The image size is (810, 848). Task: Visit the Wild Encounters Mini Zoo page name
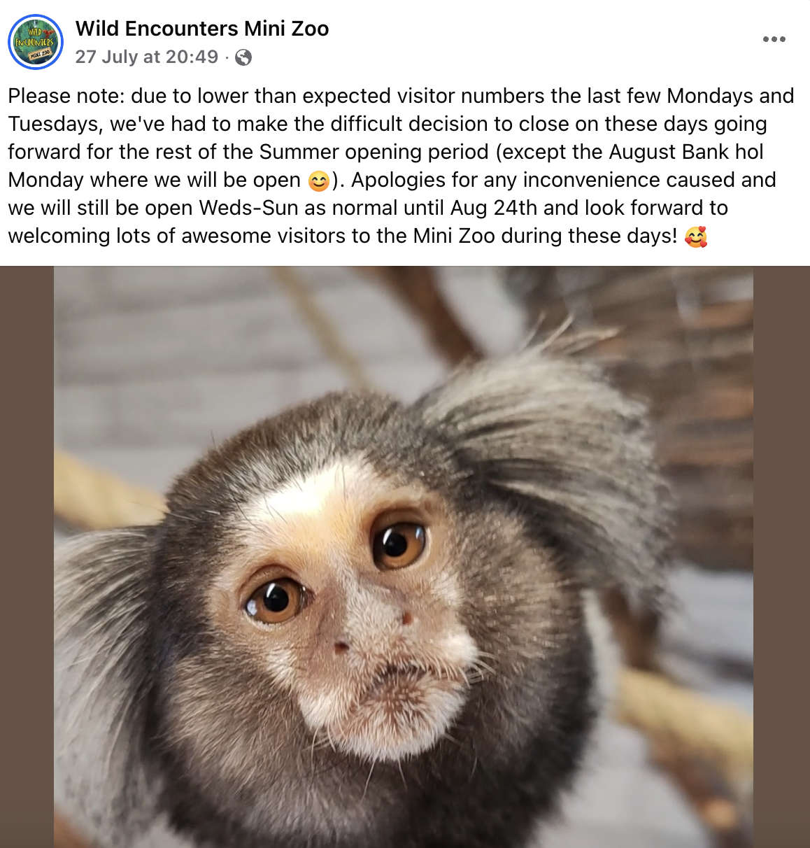pos(202,29)
